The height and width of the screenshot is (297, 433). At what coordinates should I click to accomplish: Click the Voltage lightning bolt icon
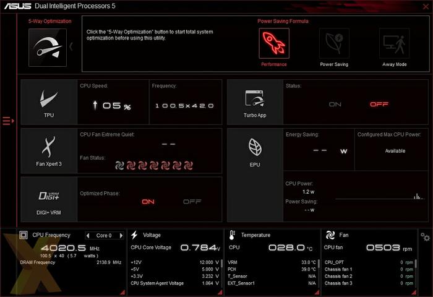pyautogui.click(x=134, y=235)
